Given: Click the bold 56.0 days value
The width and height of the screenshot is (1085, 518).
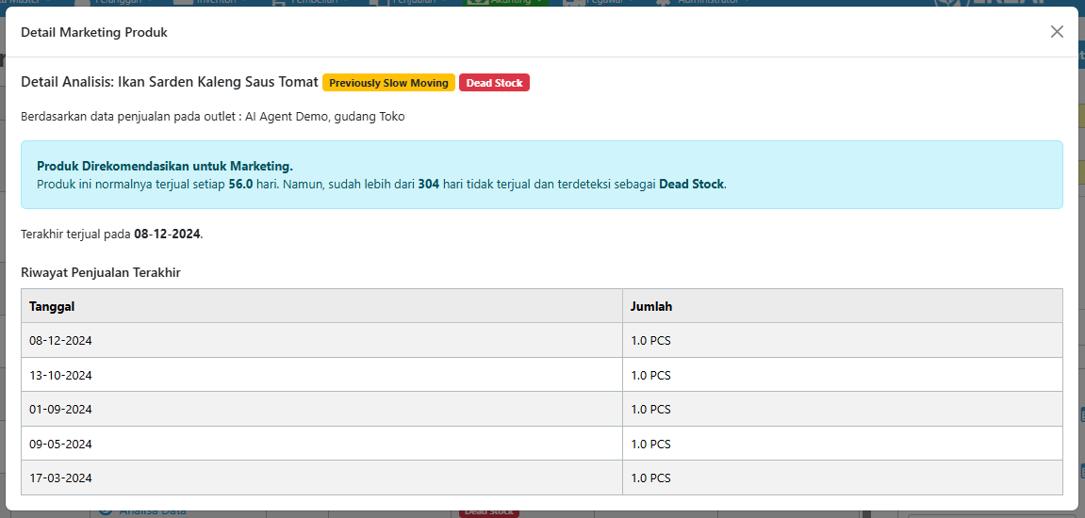Looking at the screenshot, I should 241,184.
